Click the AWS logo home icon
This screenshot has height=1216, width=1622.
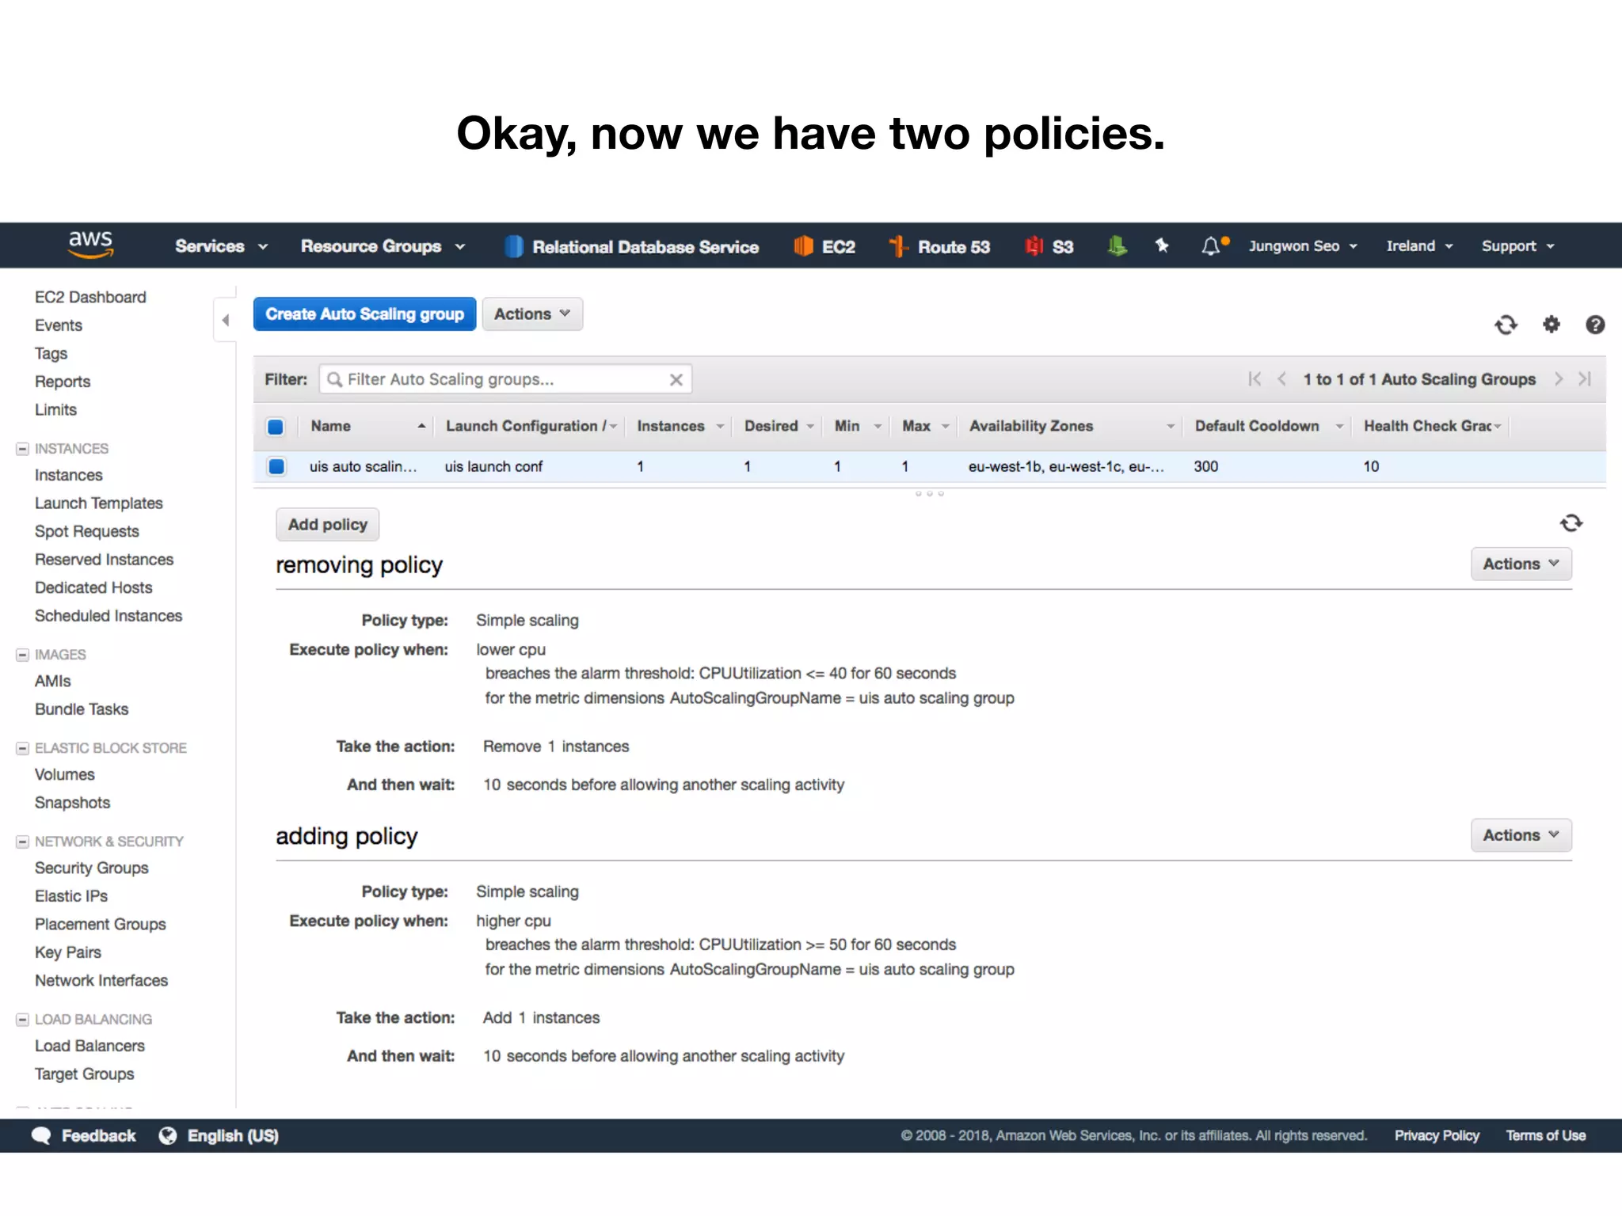(91, 245)
